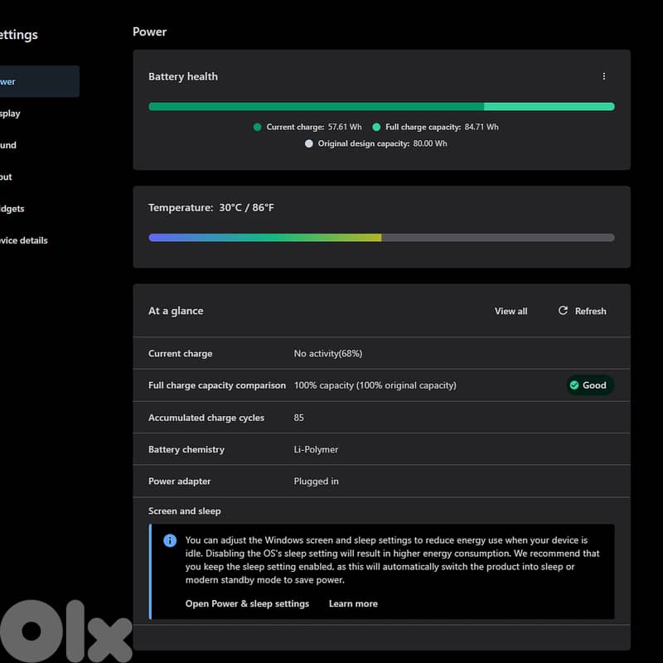Image resolution: width=663 pixels, height=663 pixels.
Task: Click the green checkmark in the Good badge
Action: (x=574, y=385)
